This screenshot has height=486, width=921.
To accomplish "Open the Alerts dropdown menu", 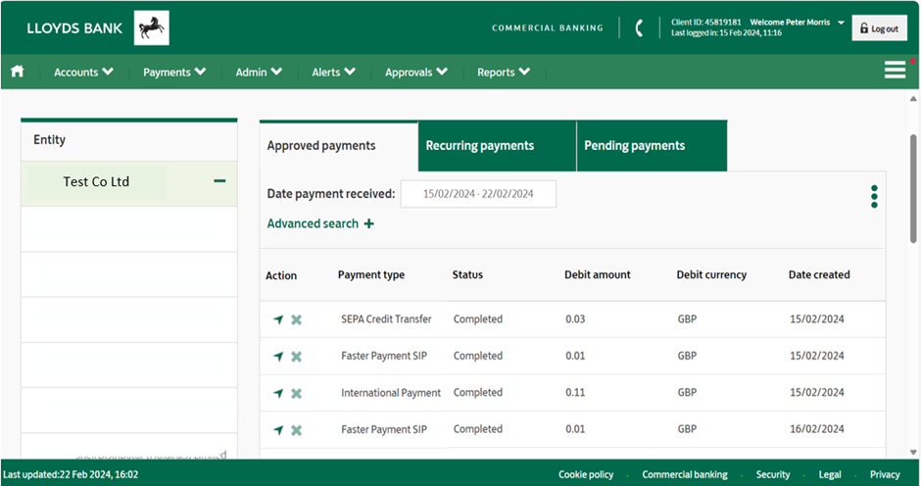I will point(334,72).
